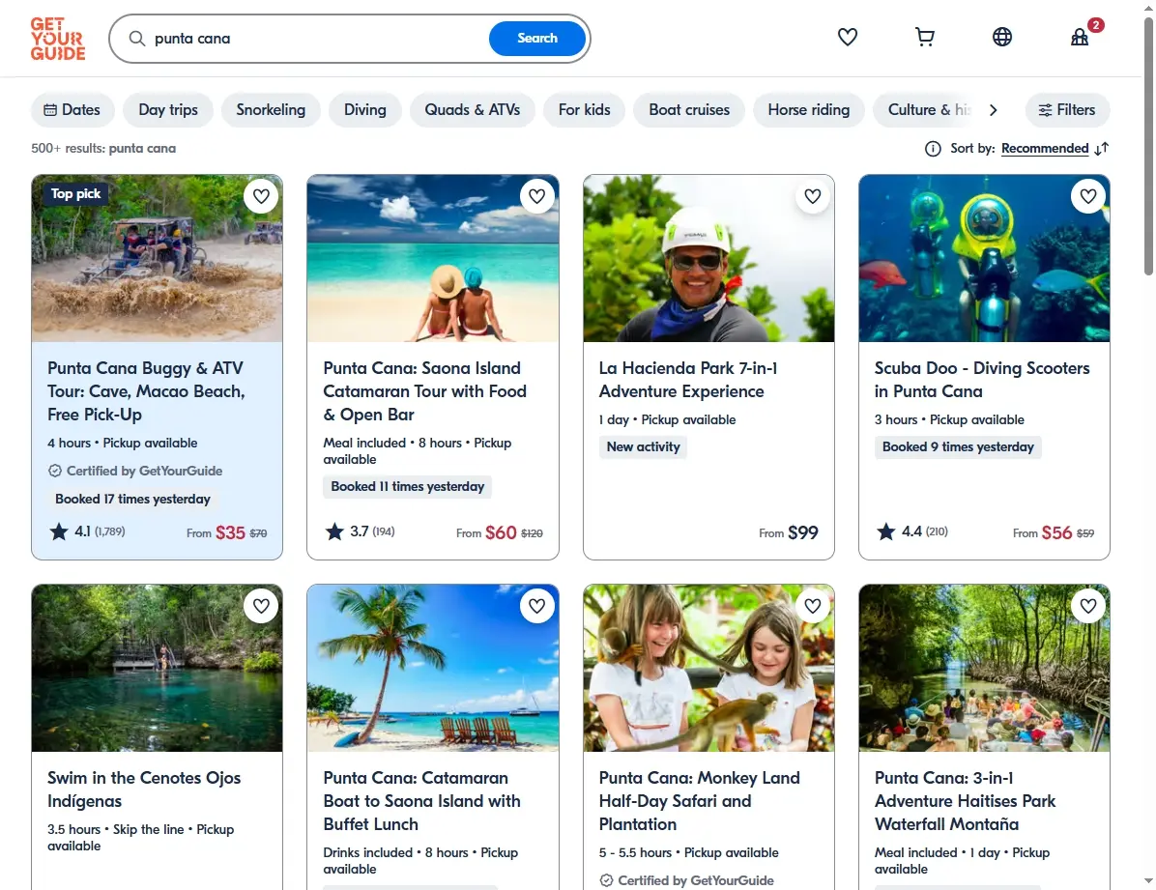The width and height of the screenshot is (1156, 890).
Task: Open the Recommended sort dropdown
Action: tap(1045, 148)
